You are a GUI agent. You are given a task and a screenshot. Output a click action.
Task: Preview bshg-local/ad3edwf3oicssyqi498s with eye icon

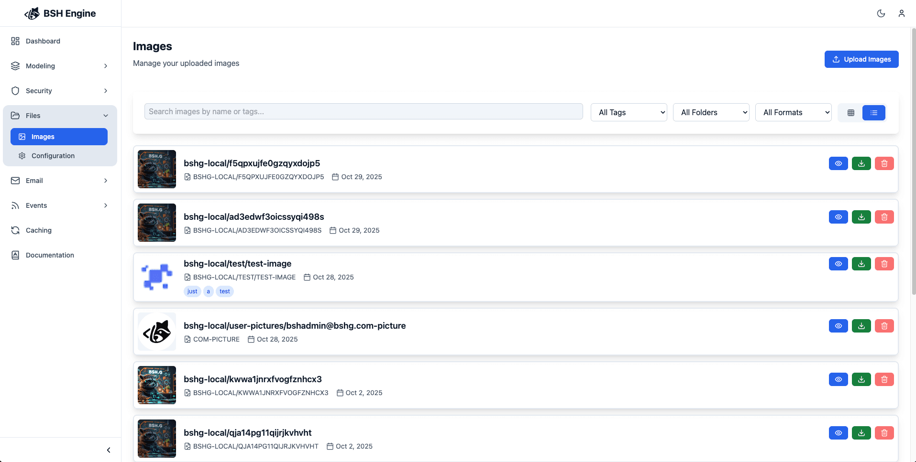coord(838,216)
